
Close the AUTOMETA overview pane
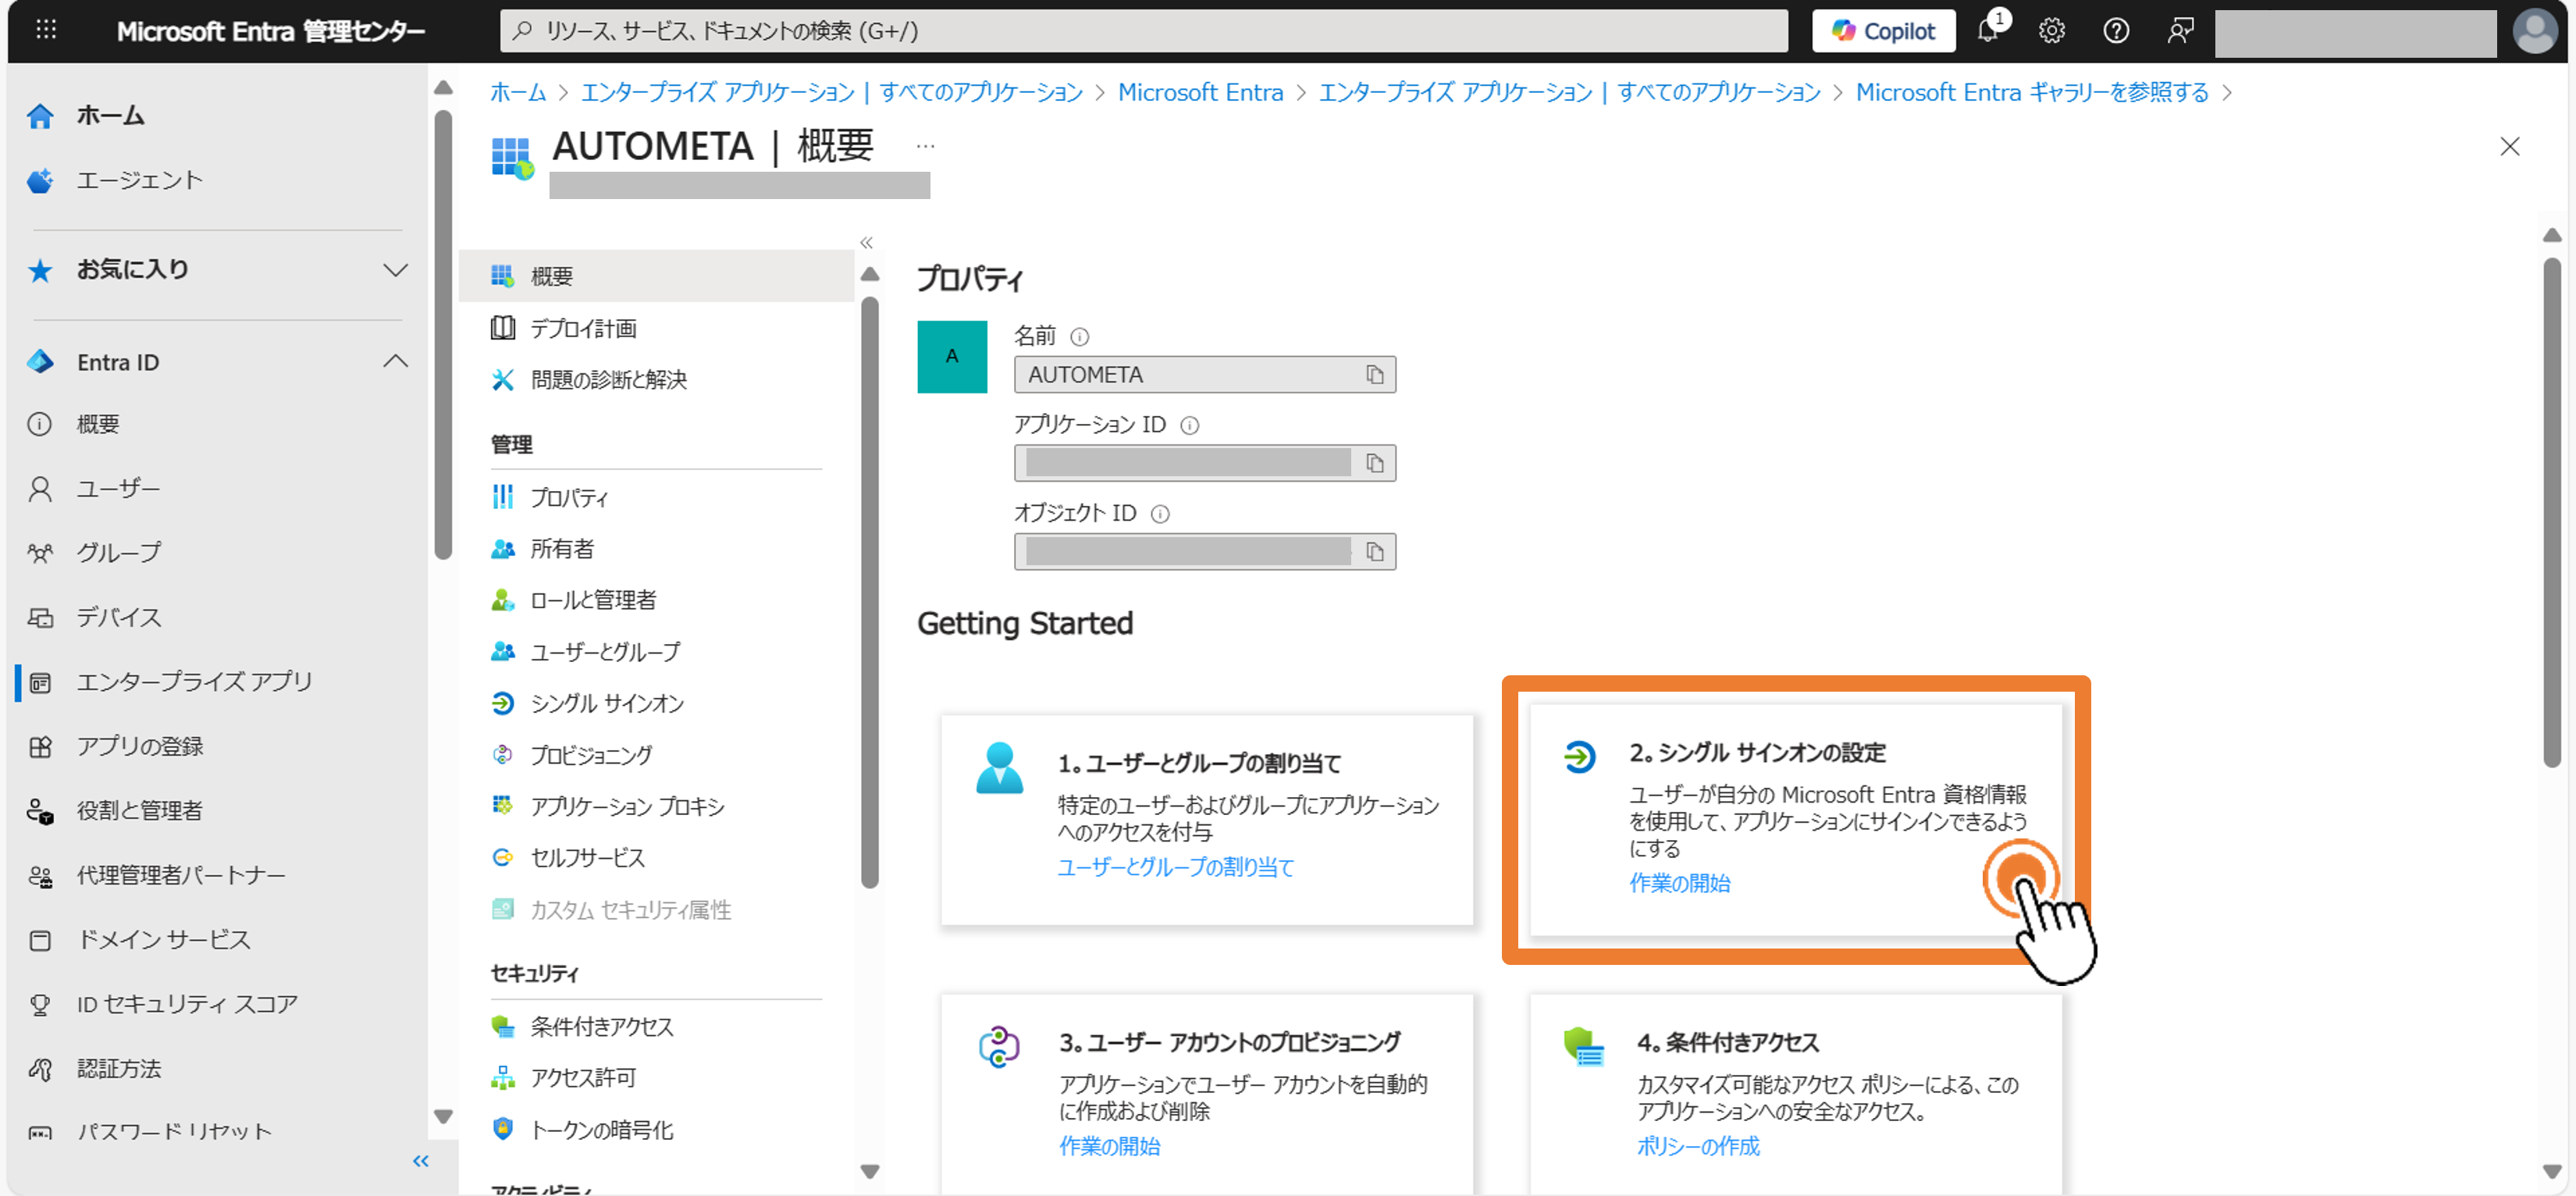(2510, 147)
